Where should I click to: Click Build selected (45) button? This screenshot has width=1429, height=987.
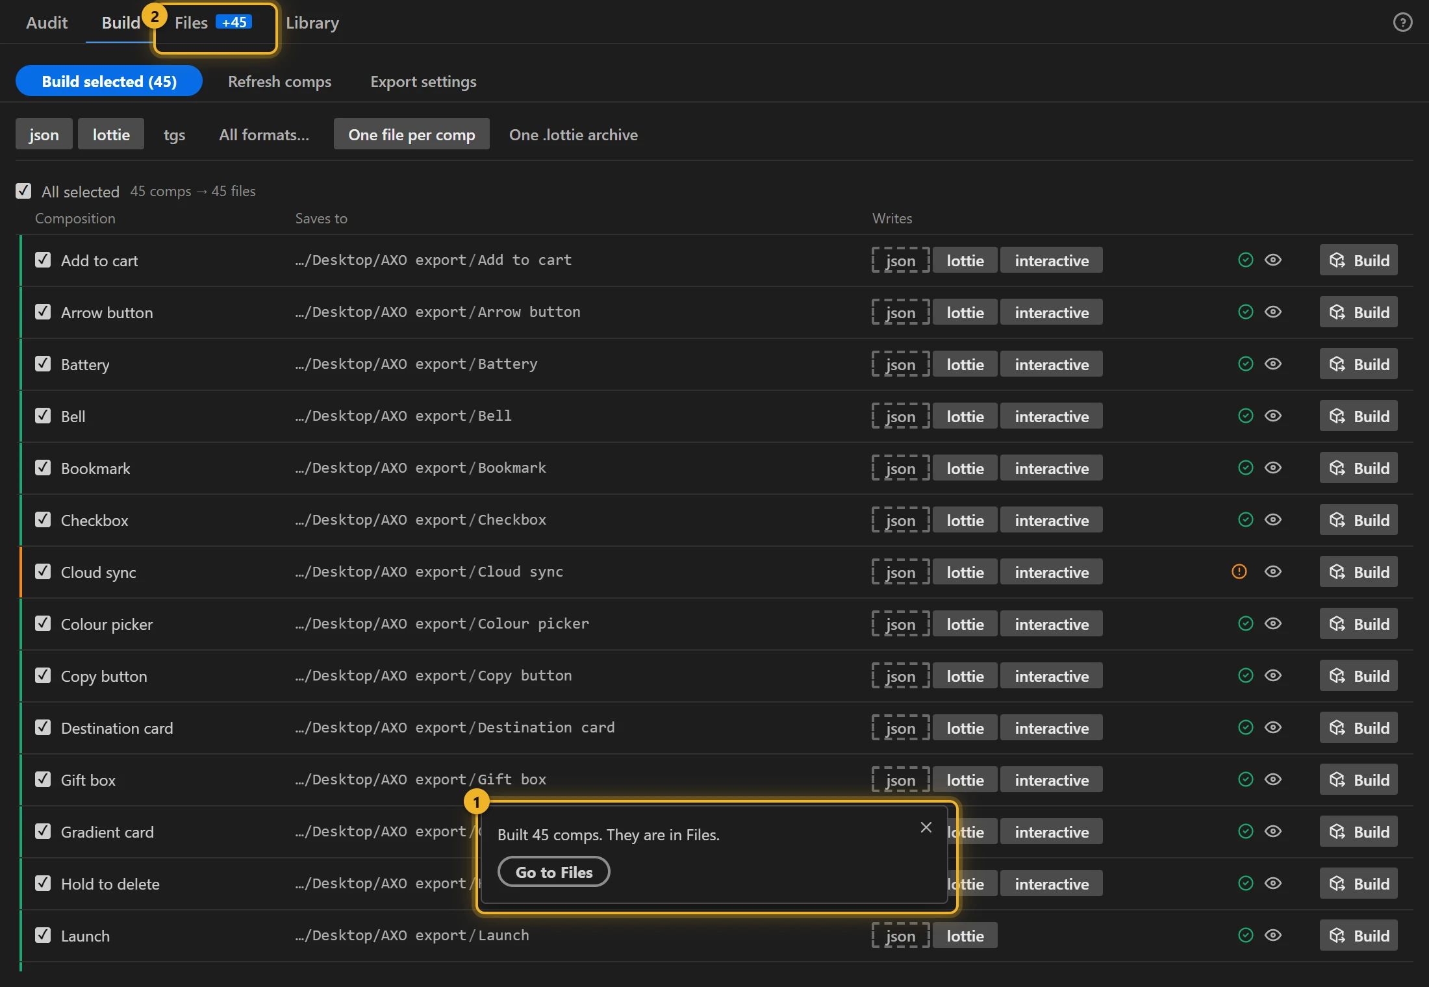pyautogui.click(x=109, y=81)
